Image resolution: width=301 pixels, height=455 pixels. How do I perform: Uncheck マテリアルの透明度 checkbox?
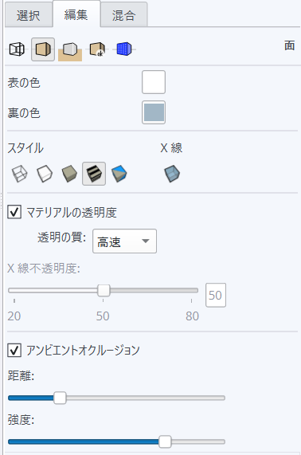pos(14,212)
